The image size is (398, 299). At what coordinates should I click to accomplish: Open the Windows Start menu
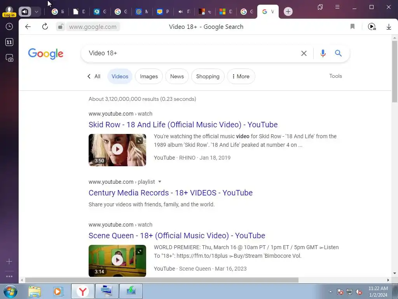pyautogui.click(x=10, y=291)
